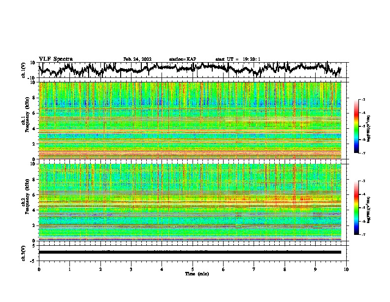Click tick label '8' on Time axis

pyautogui.click(x=285, y=269)
